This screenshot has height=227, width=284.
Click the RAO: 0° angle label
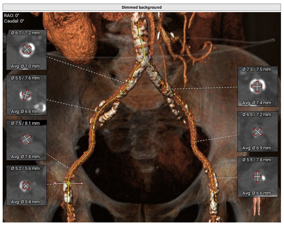coord(11,16)
